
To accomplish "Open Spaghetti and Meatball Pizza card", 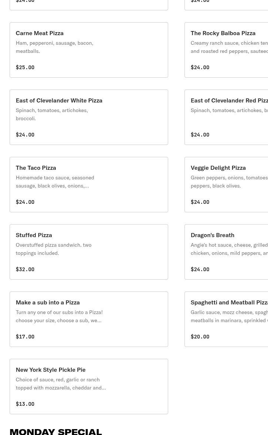I will click(226, 319).
